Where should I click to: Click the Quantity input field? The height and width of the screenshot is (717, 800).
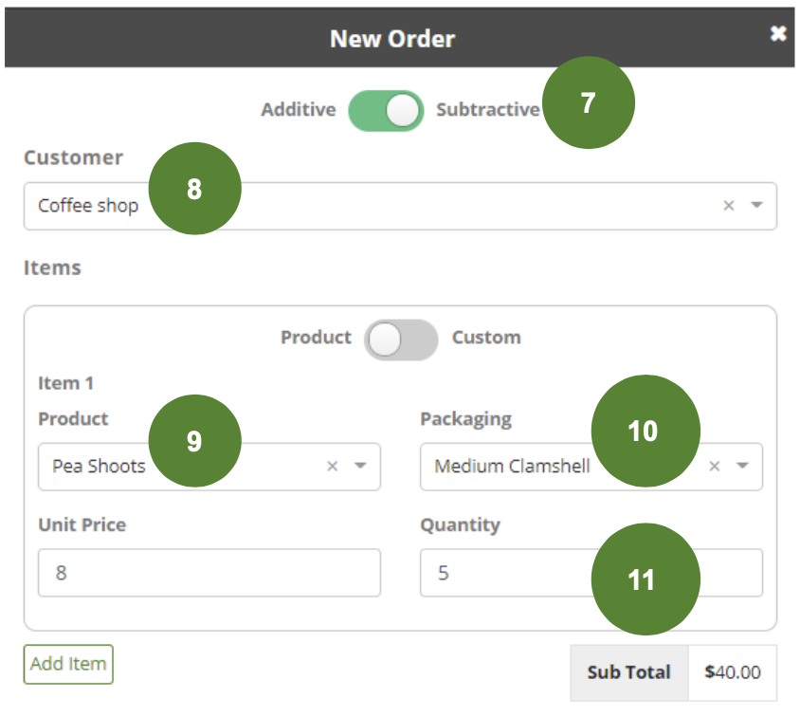591,573
